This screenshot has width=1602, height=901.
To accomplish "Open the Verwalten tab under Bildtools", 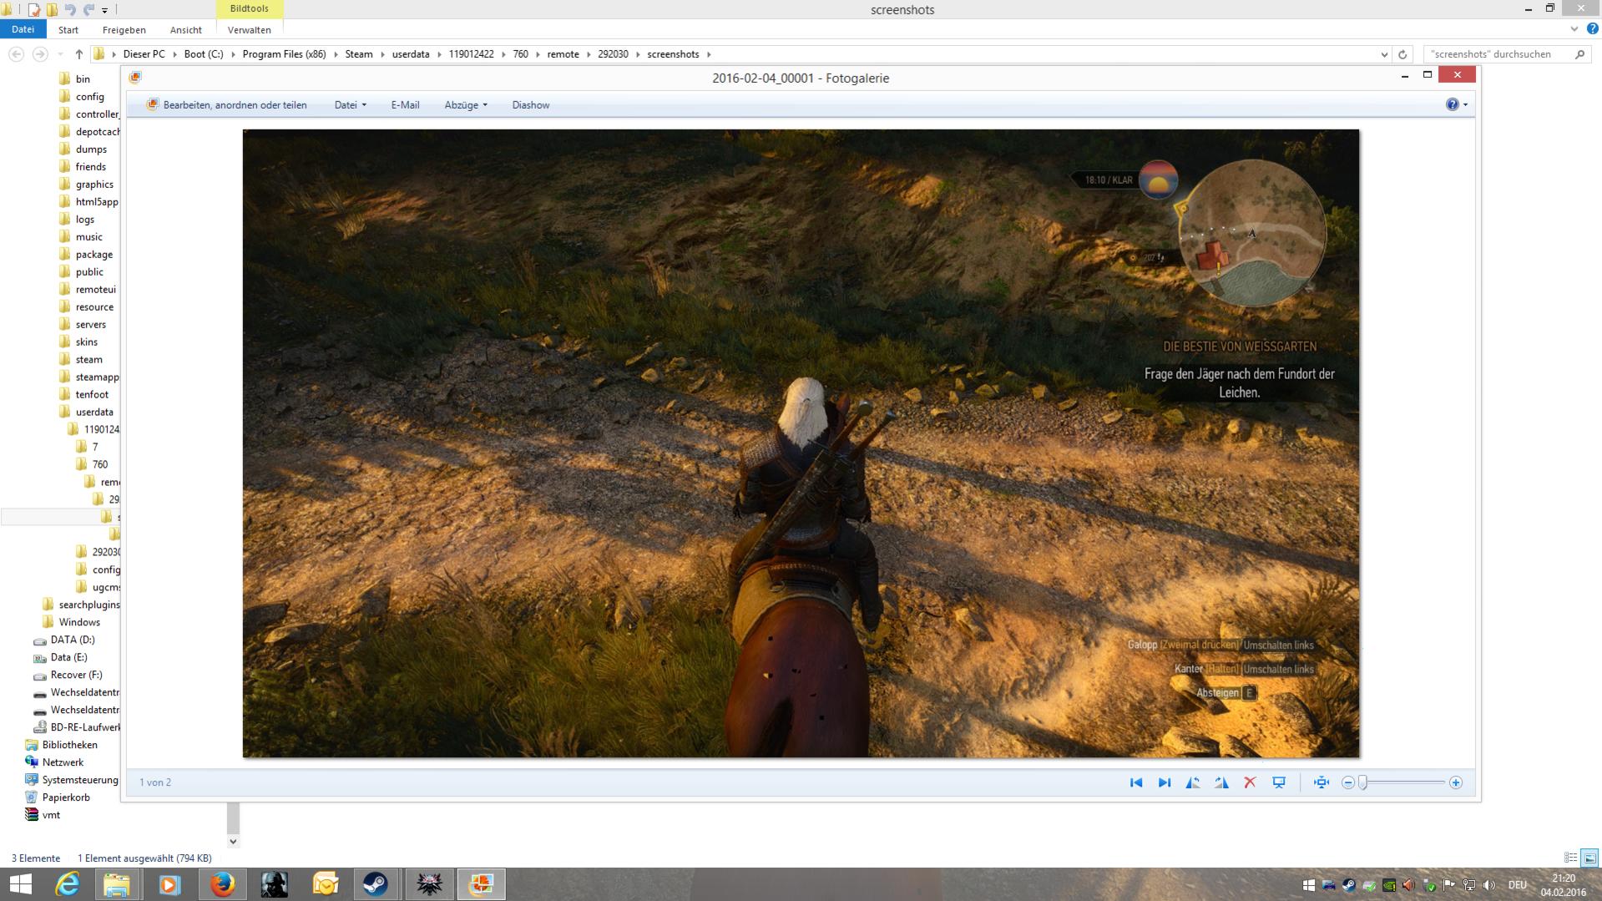I will point(249,30).
